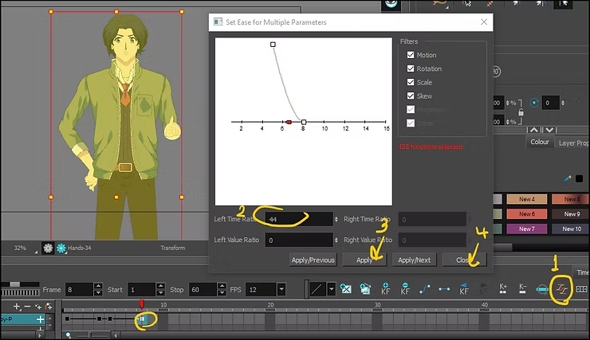The height and width of the screenshot is (340, 590).
Task: Click the Left Time Ratio stepper arrows
Action: click(x=336, y=219)
